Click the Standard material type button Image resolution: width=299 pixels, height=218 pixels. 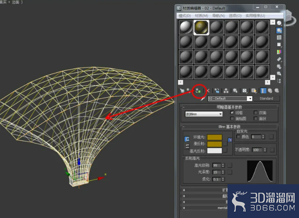coord(267,99)
